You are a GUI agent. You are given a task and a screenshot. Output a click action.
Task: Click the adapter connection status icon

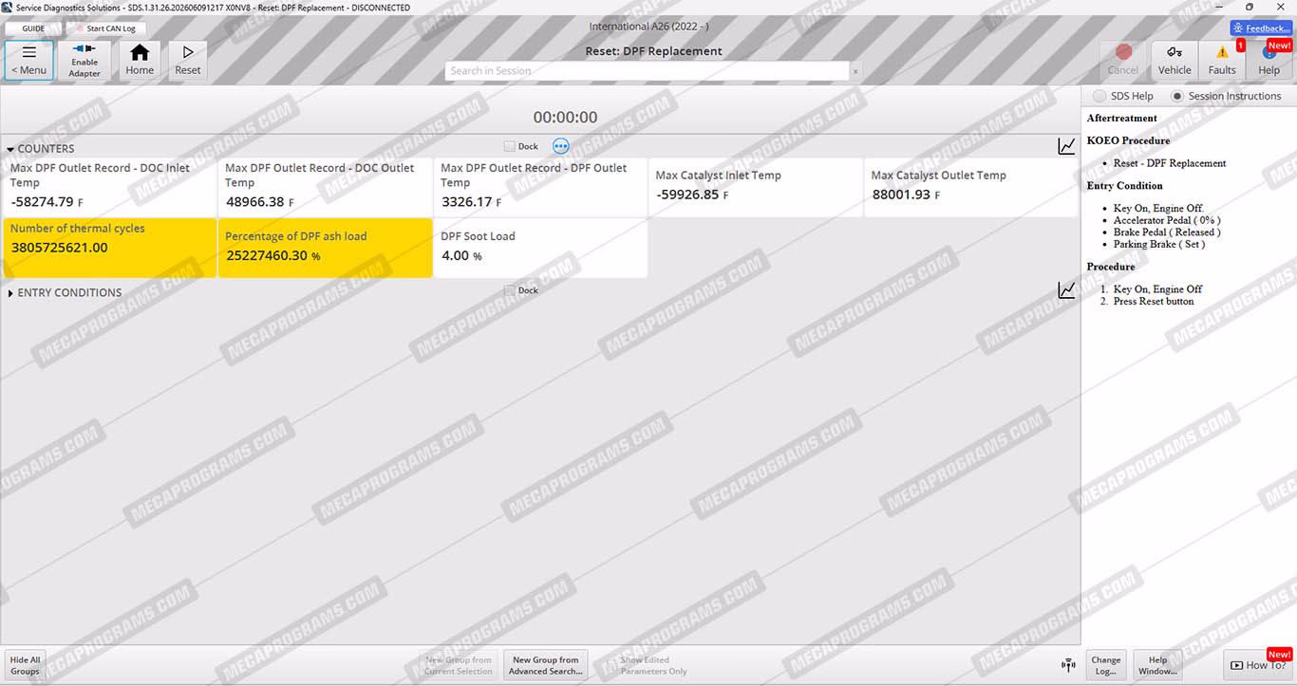click(1068, 664)
